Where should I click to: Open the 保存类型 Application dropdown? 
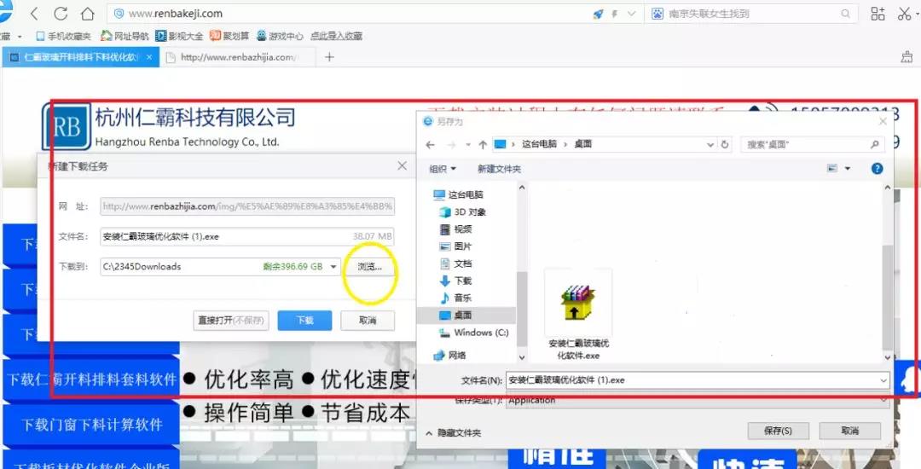coord(698,400)
